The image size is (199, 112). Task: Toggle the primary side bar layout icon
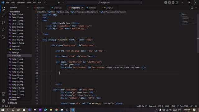pyautogui.click(x=165, y=2)
